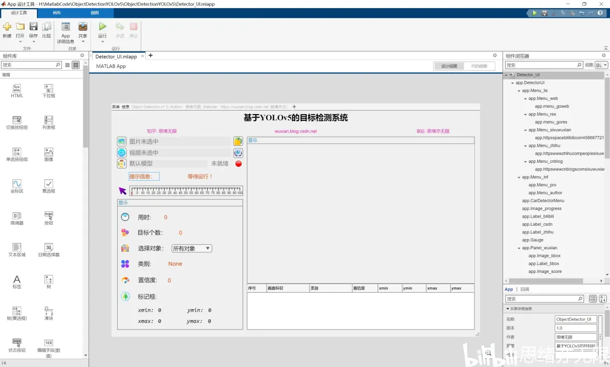The width and height of the screenshot is (610, 367).
Task: Click the 比较 compare icon
Action: 47,27
